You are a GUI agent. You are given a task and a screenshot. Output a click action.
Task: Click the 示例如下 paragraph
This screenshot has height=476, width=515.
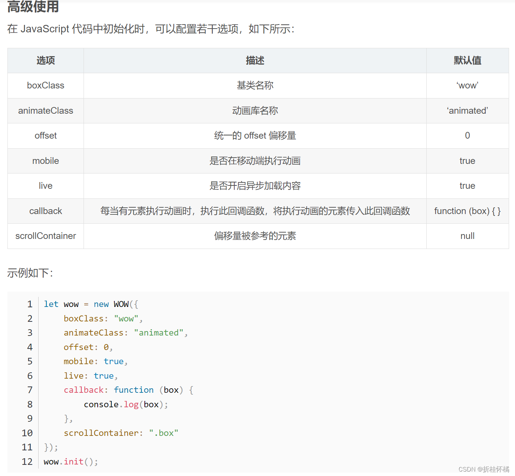(30, 273)
